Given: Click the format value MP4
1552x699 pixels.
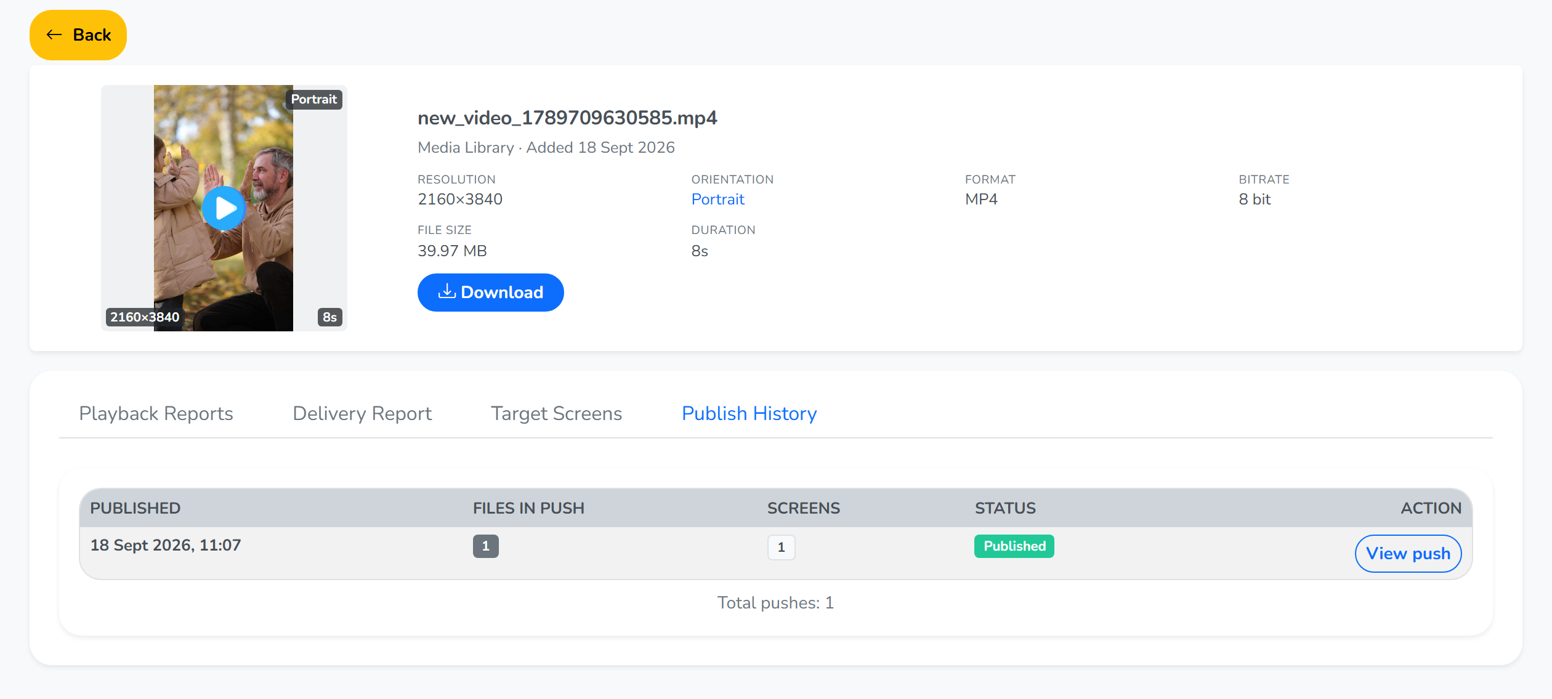Looking at the screenshot, I should point(981,199).
